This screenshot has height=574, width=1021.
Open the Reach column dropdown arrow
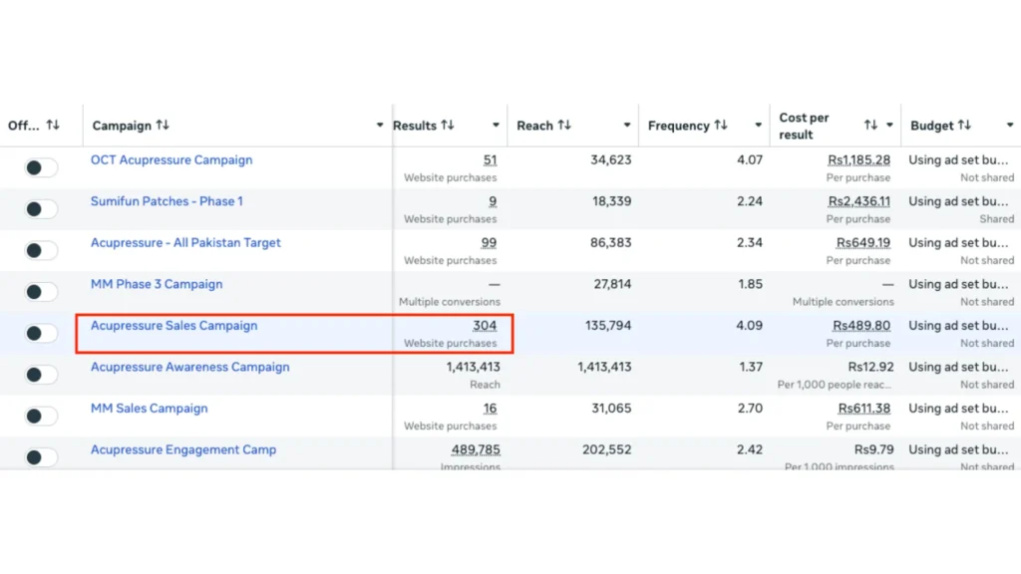(627, 125)
